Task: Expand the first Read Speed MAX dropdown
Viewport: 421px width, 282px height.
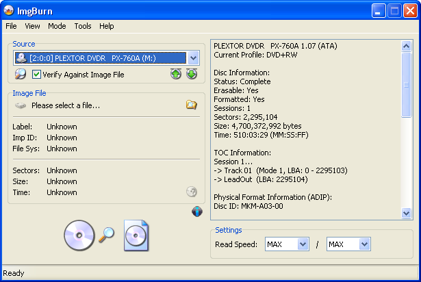Action: click(x=303, y=244)
